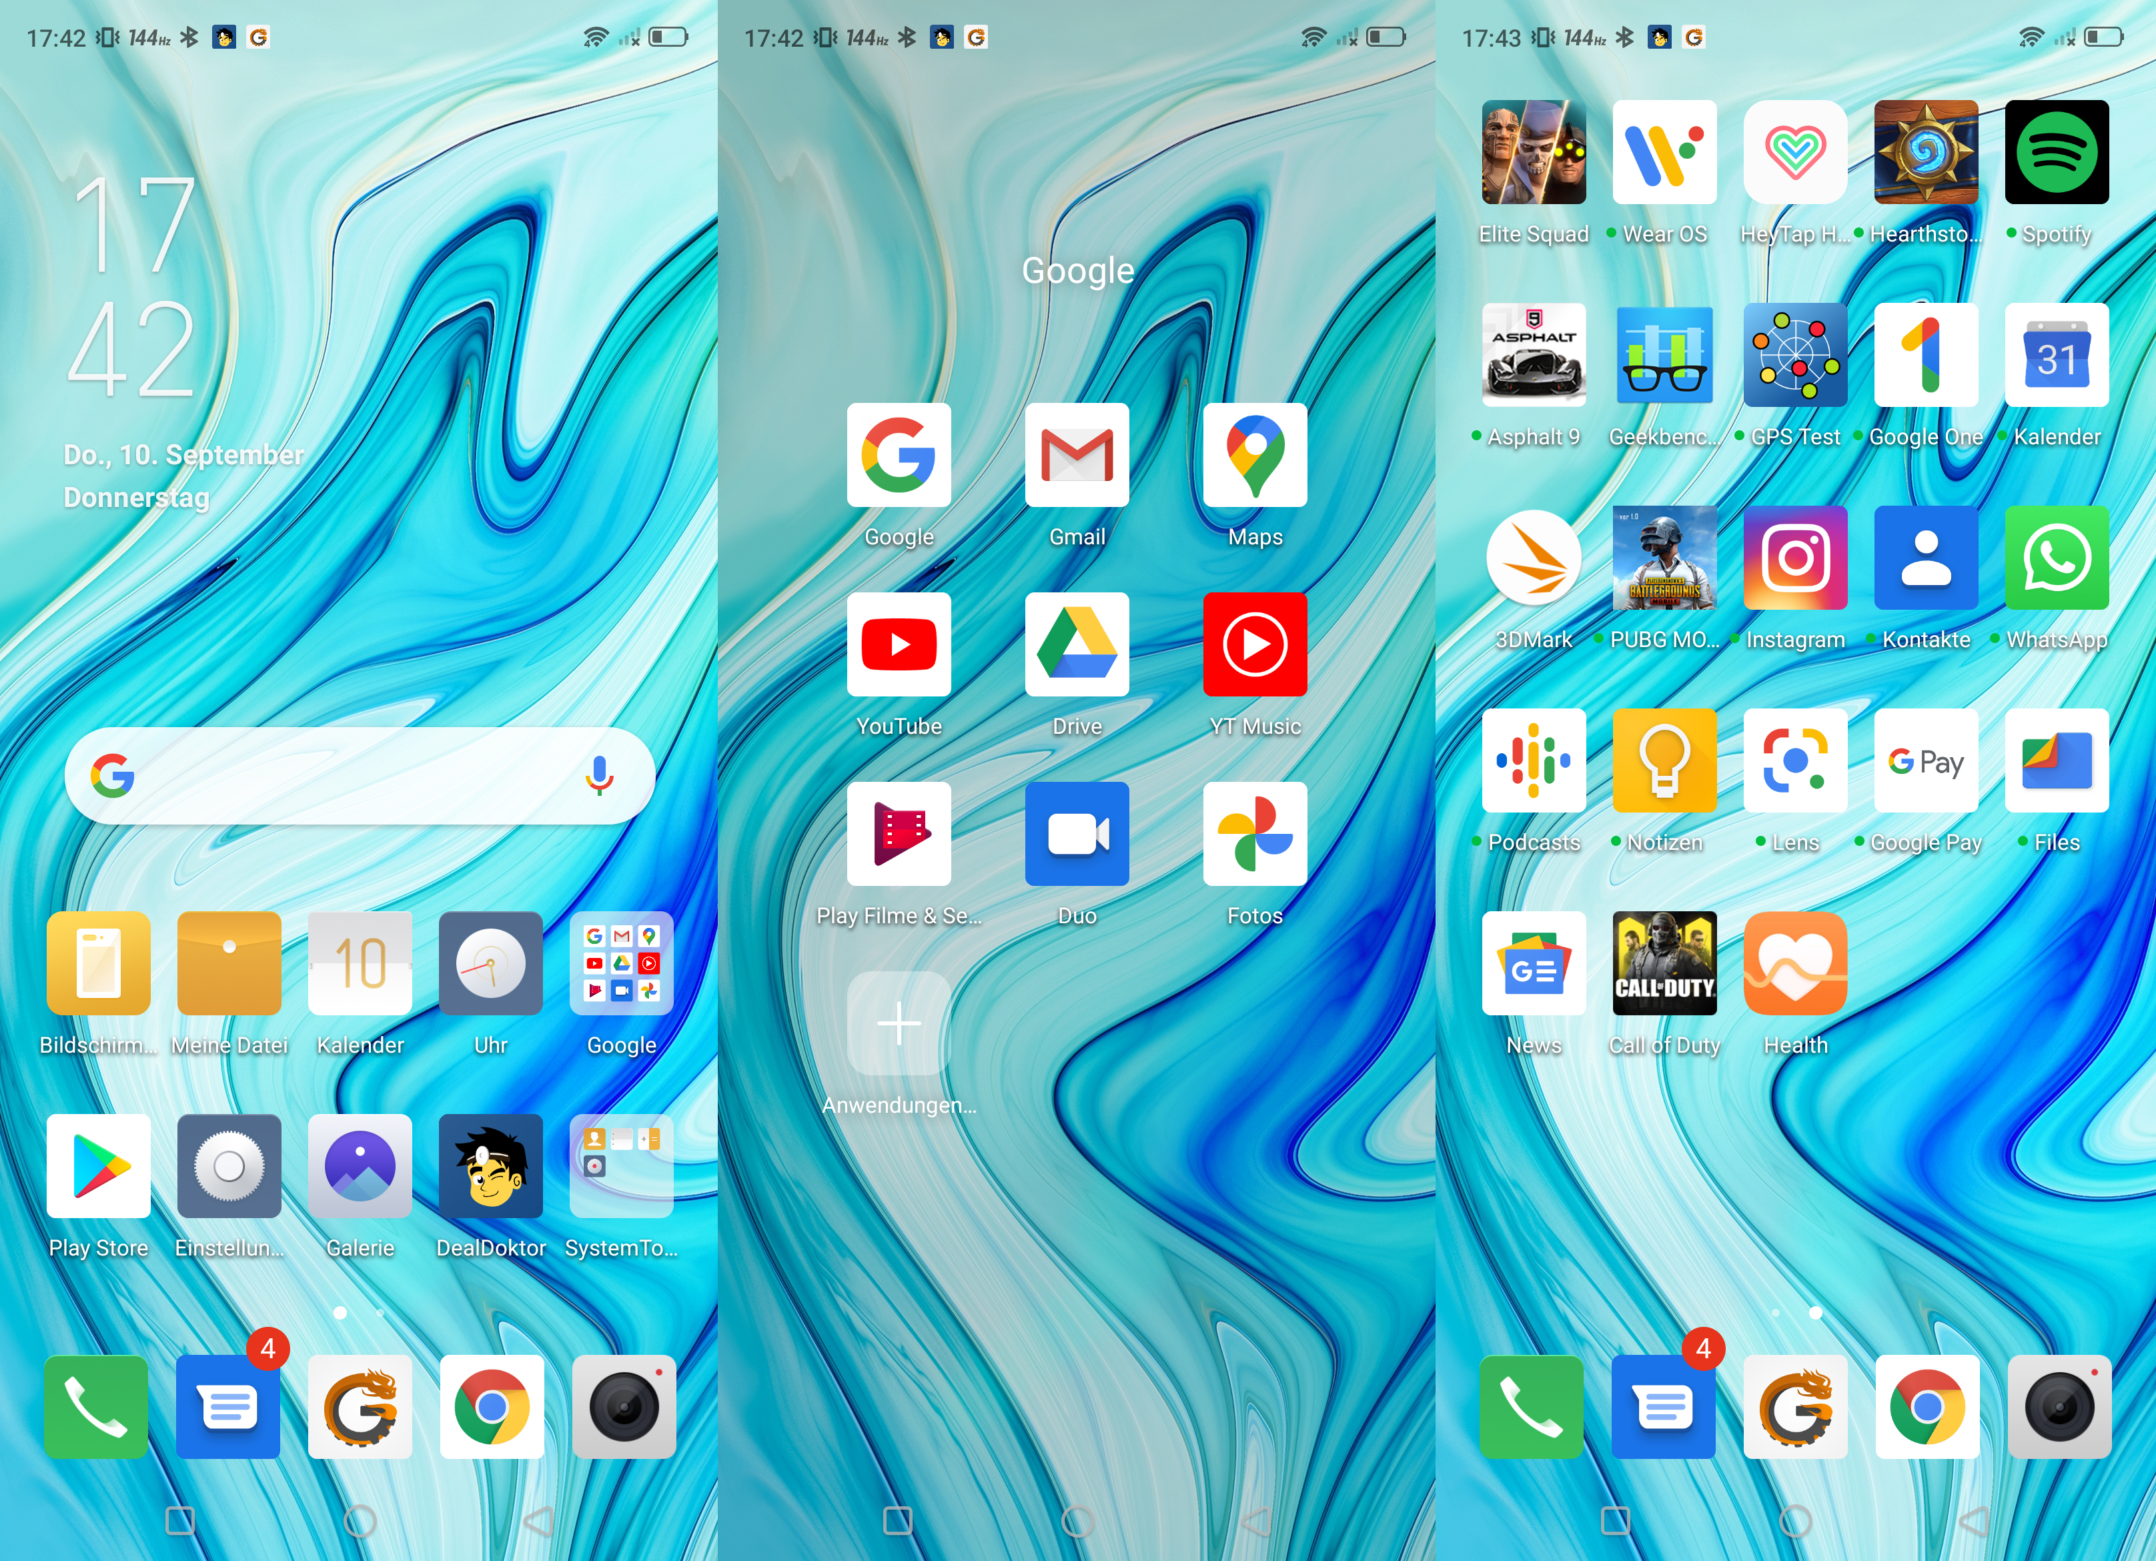Open Gmail in the Google folder

point(1077,454)
